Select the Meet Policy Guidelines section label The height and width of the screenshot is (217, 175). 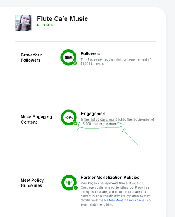tap(32, 183)
